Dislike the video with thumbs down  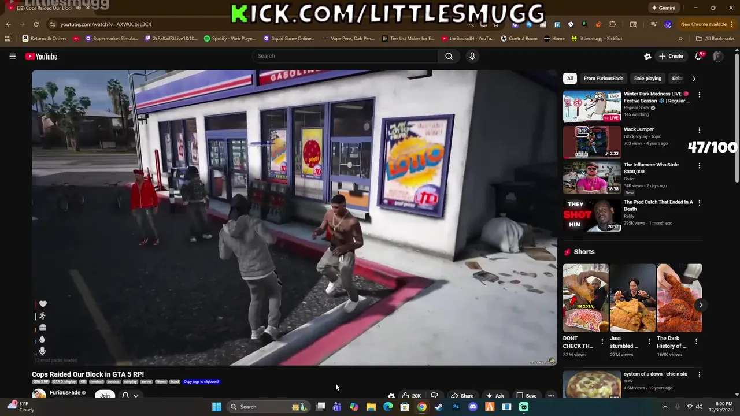pos(434,396)
